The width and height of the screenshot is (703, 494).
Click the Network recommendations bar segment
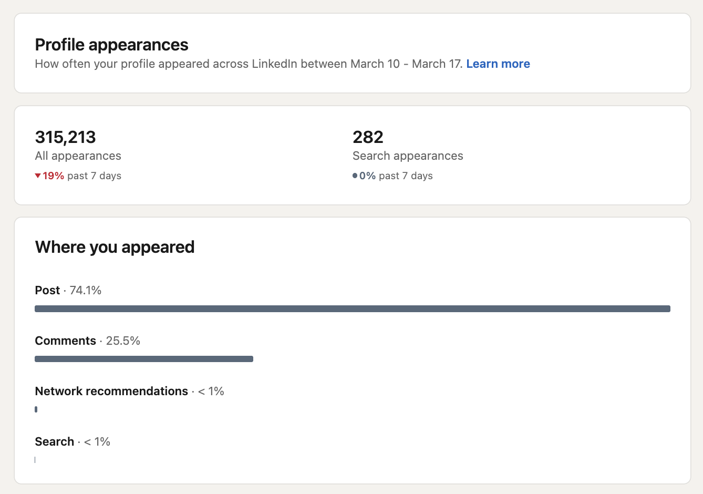click(36, 409)
